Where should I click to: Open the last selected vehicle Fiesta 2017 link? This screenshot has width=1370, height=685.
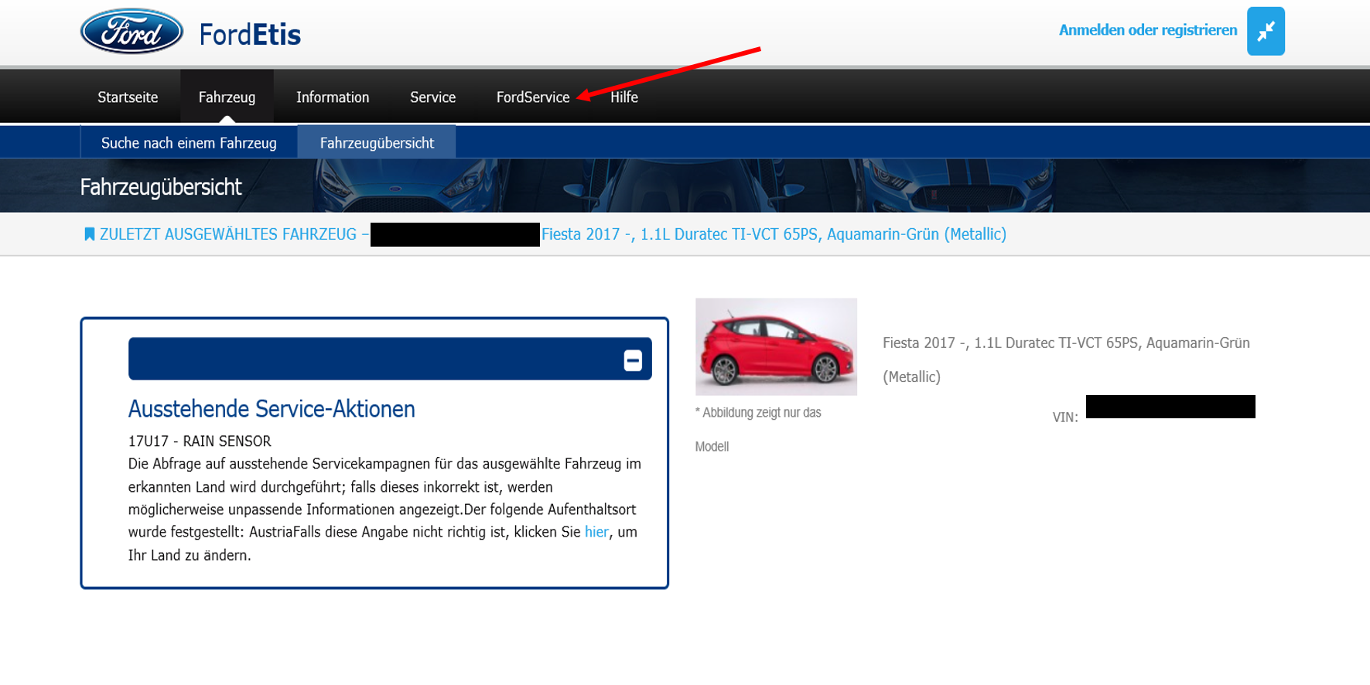(774, 234)
